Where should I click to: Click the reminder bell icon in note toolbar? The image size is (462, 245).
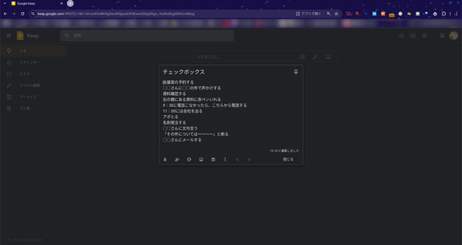[165, 159]
